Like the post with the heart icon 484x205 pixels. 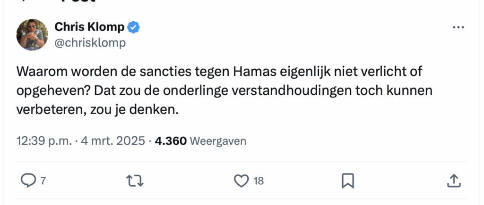click(242, 180)
